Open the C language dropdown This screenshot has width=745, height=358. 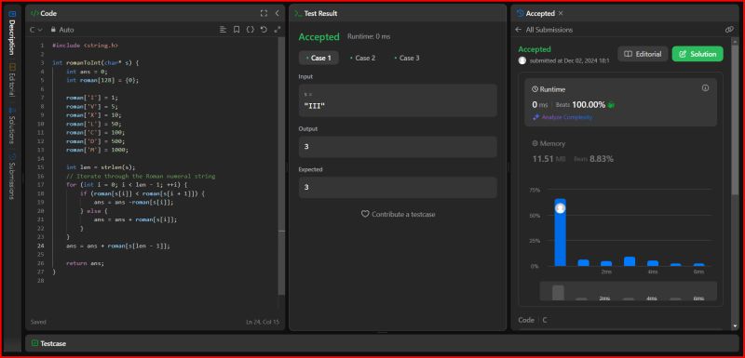click(35, 30)
